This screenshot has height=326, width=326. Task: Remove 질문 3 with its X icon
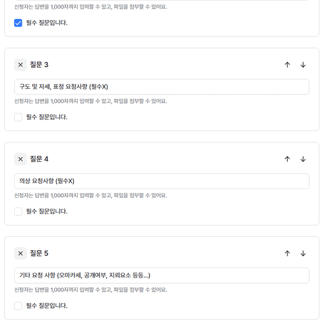coord(21,65)
